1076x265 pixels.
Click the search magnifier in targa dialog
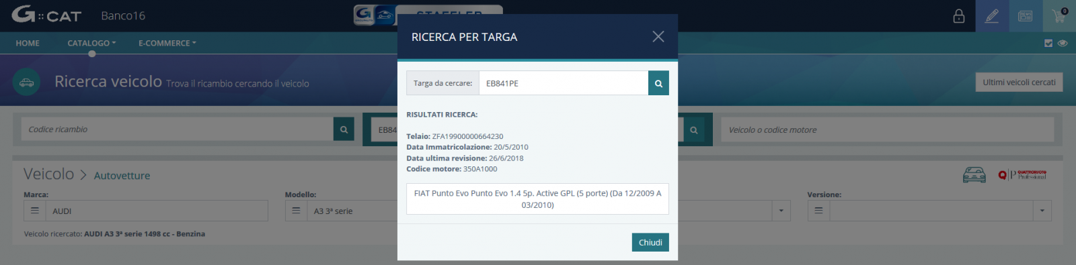[658, 83]
